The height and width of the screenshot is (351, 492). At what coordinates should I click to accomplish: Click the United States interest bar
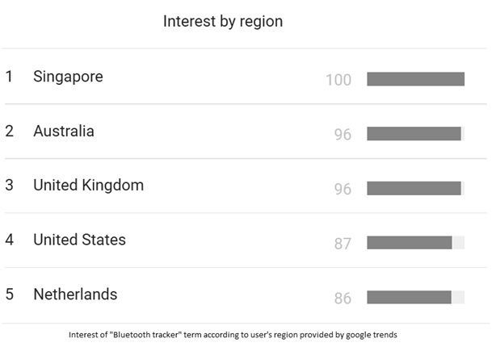tap(410, 243)
